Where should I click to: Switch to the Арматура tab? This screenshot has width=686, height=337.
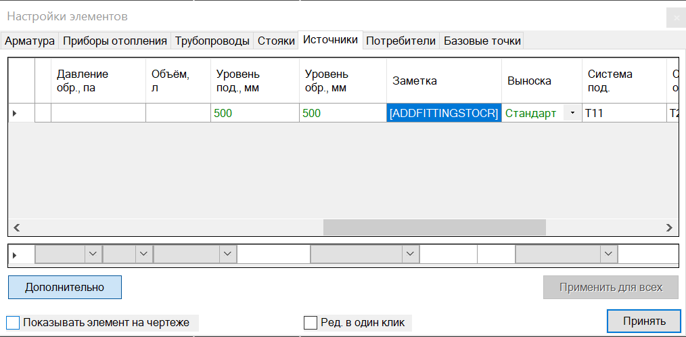click(x=30, y=41)
